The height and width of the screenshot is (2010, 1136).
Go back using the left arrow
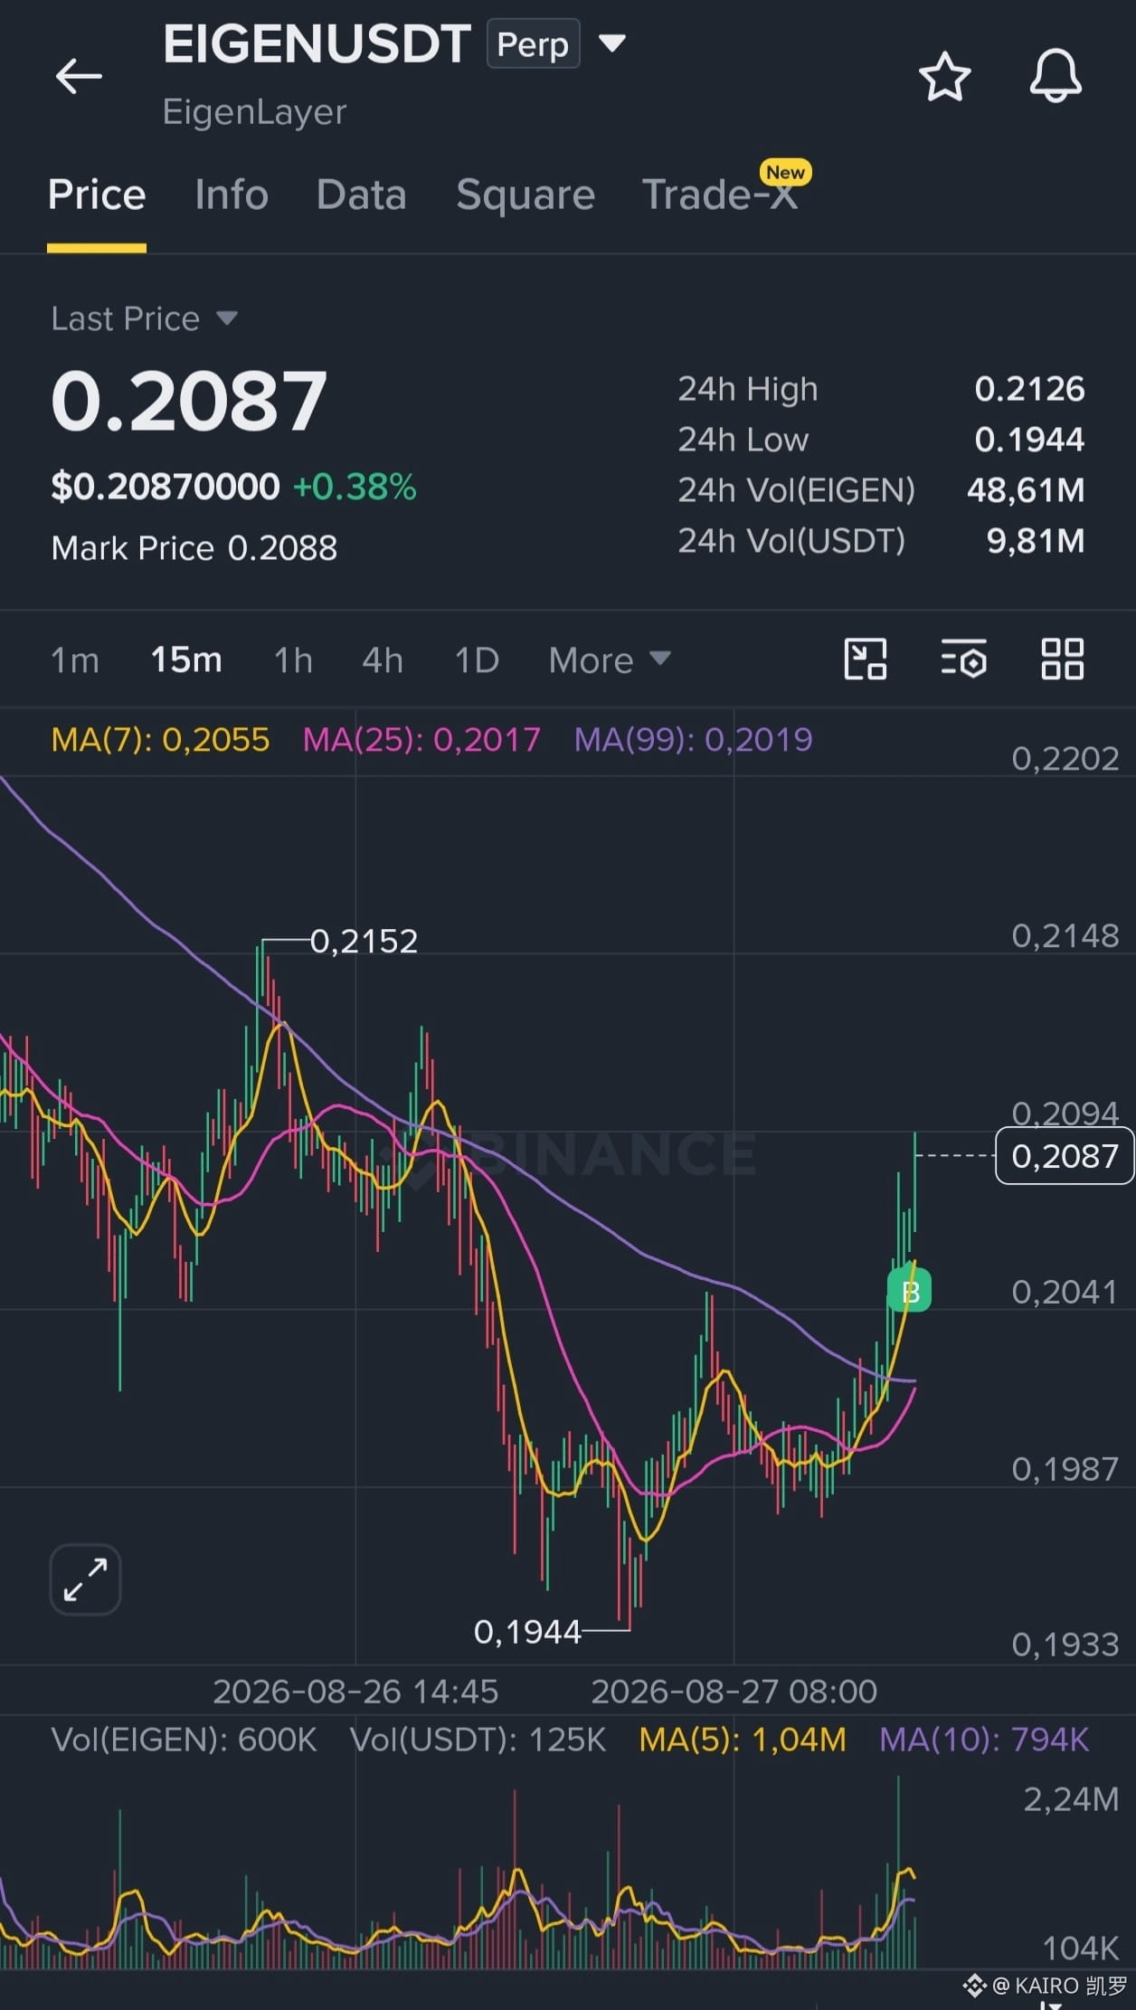tap(79, 76)
